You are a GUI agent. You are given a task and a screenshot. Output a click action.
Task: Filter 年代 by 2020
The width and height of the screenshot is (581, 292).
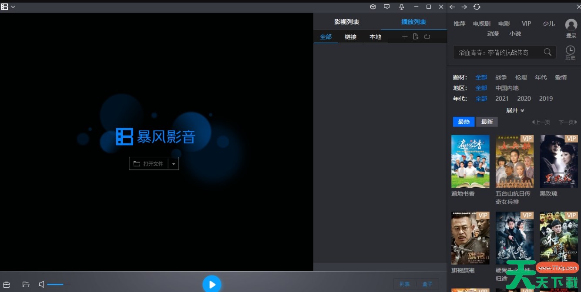524,99
